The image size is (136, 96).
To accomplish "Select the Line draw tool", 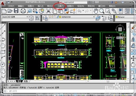I will click(3, 26).
